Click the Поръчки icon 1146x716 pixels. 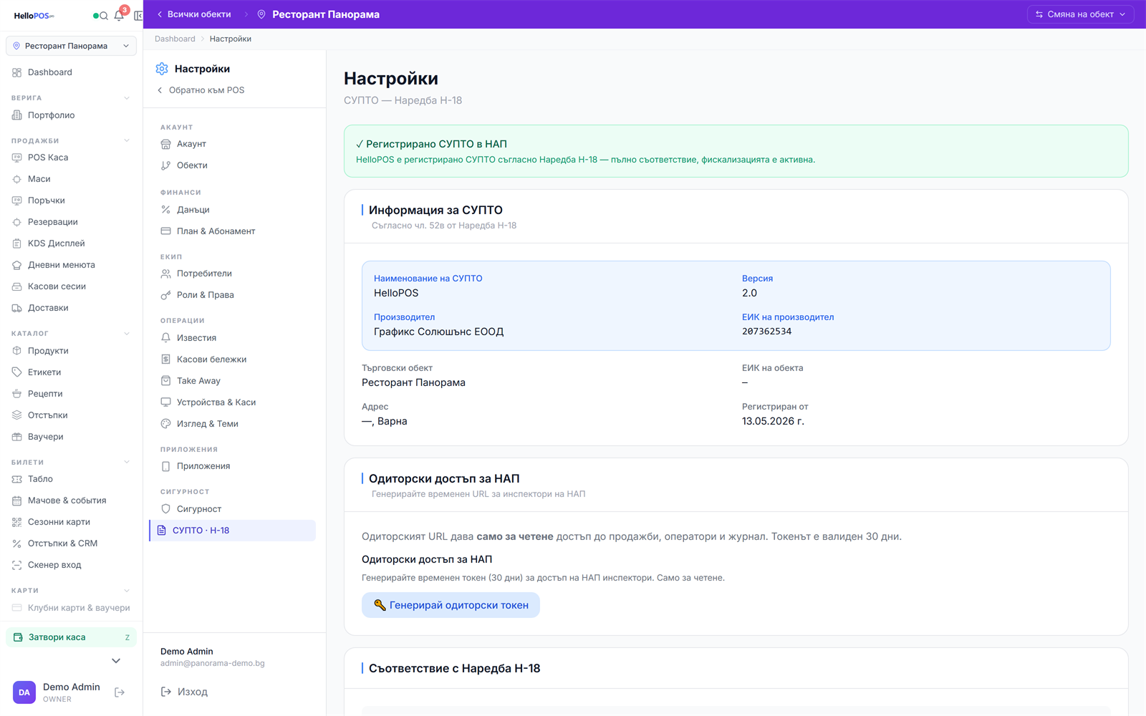17,200
